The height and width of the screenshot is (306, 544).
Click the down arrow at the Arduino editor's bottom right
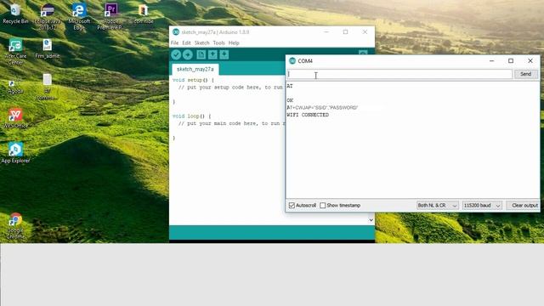[x=371, y=220]
